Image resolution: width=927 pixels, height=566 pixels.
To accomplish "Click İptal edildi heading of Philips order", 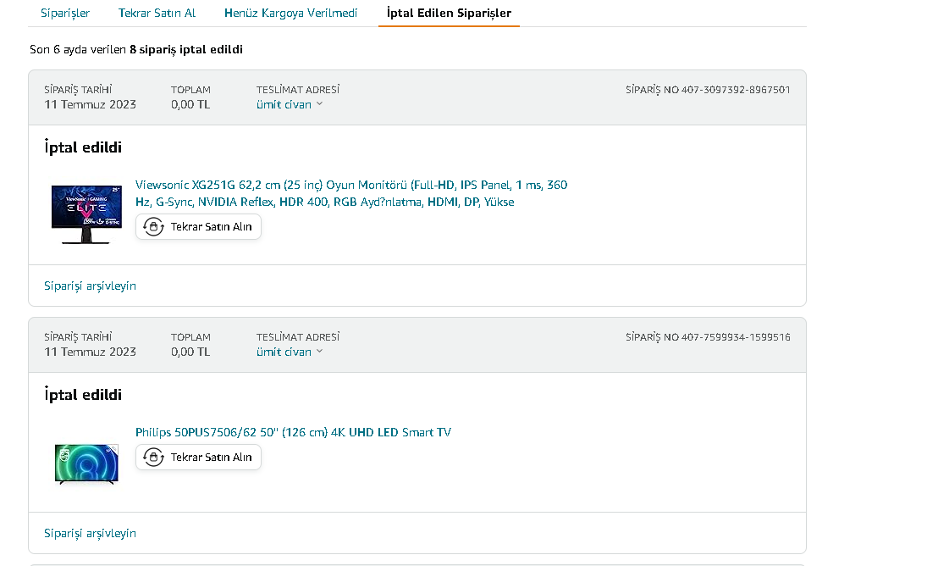I will (83, 394).
